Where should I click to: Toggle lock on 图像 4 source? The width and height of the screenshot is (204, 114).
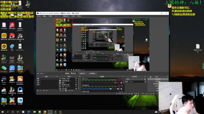(x=79, y=83)
